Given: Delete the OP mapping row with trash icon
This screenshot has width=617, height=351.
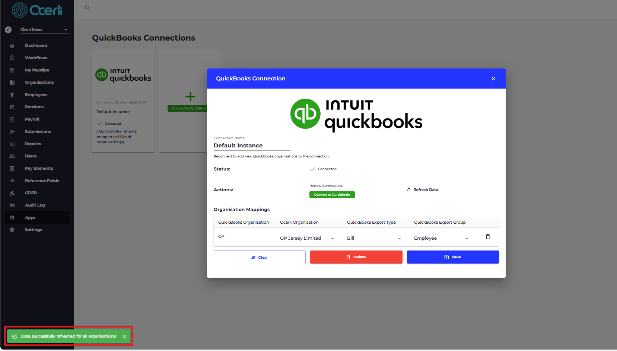Looking at the screenshot, I should coord(488,237).
